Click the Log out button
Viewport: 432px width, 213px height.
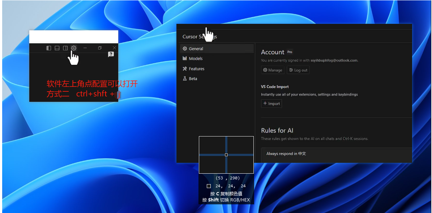tap(298, 70)
